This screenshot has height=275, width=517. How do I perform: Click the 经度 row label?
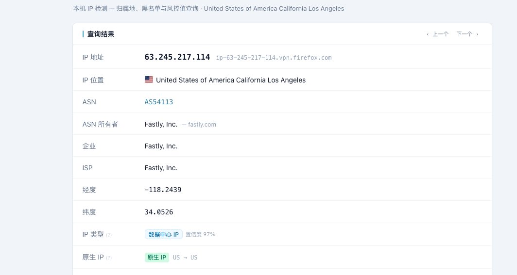click(89, 190)
